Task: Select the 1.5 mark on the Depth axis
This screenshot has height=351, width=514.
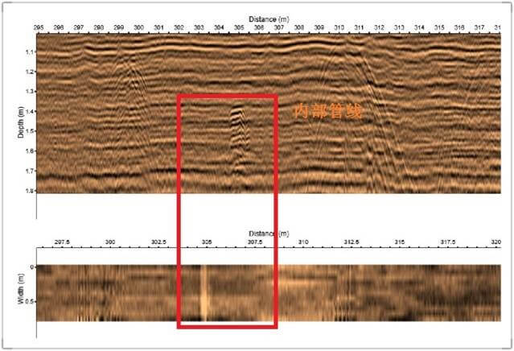Action: 29,131
